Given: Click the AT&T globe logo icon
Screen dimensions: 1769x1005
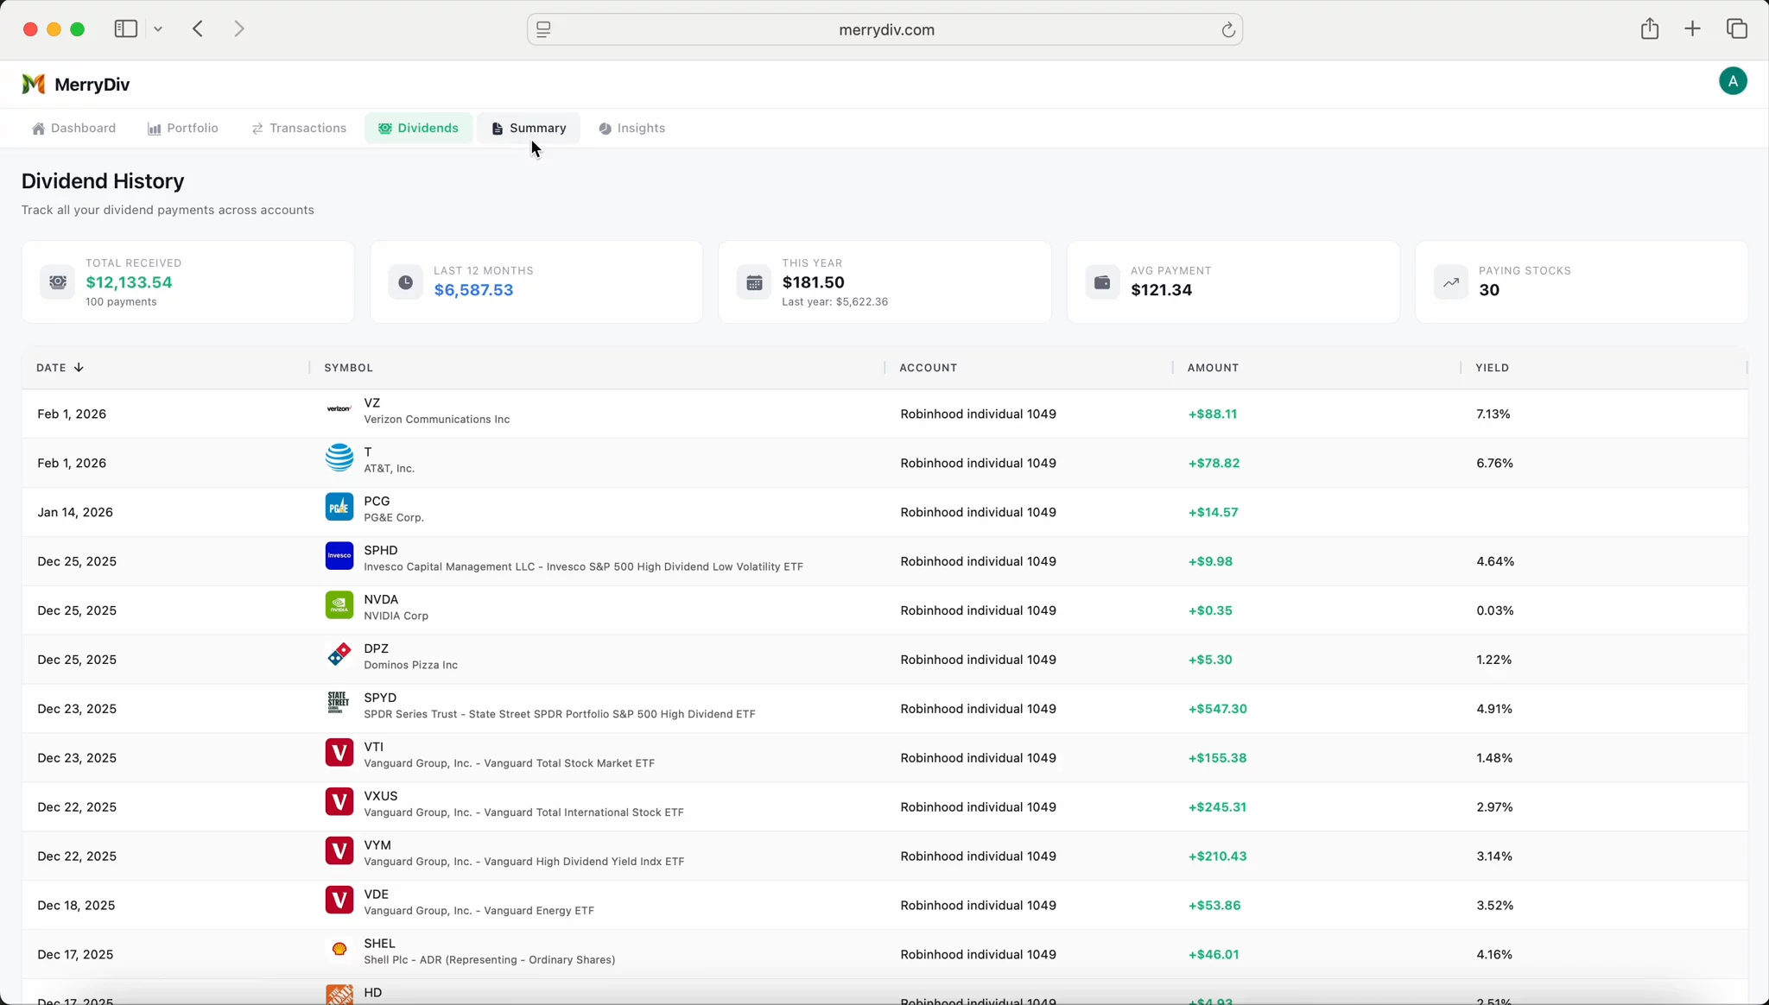Looking at the screenshot, I should (339, 458).
